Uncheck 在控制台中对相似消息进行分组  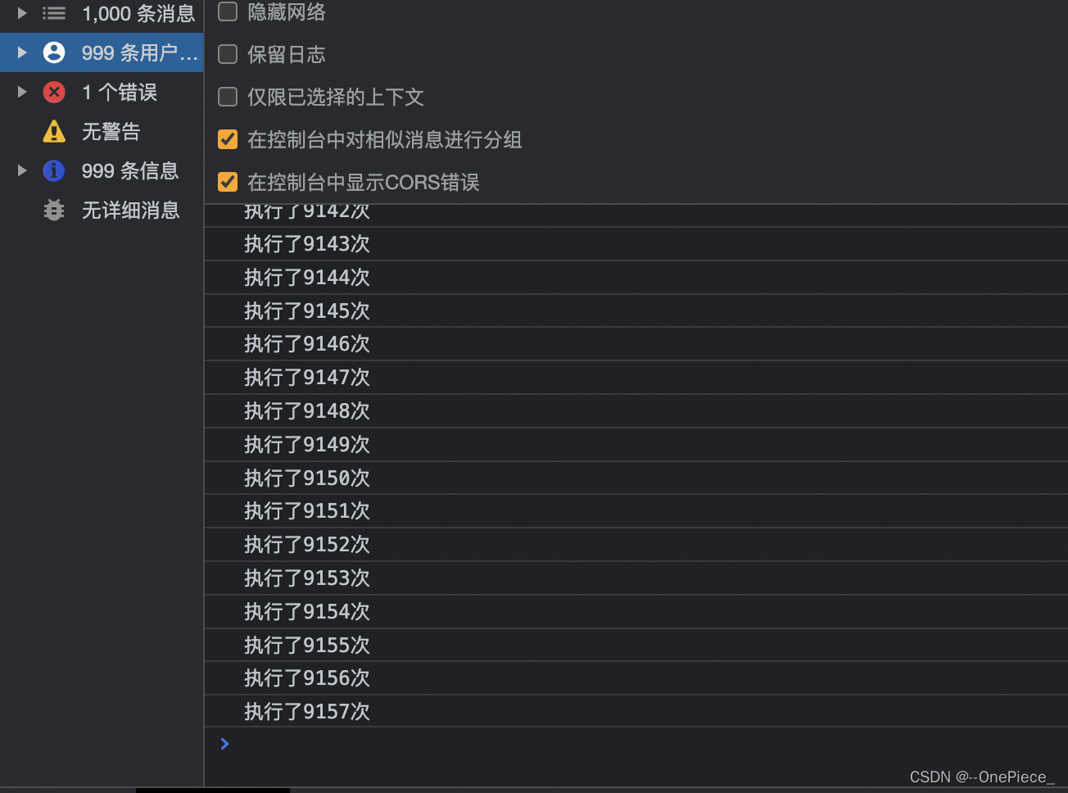point(228,139)
